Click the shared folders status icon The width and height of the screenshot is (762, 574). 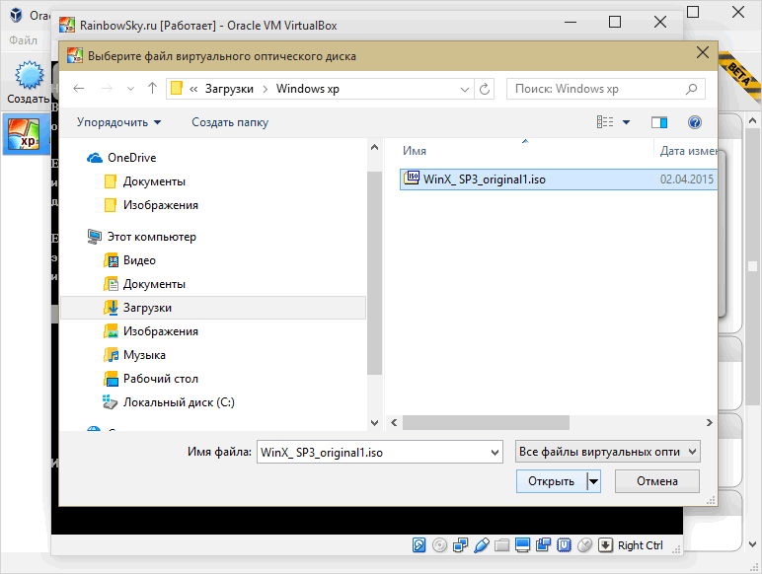(x=501, y=545)
